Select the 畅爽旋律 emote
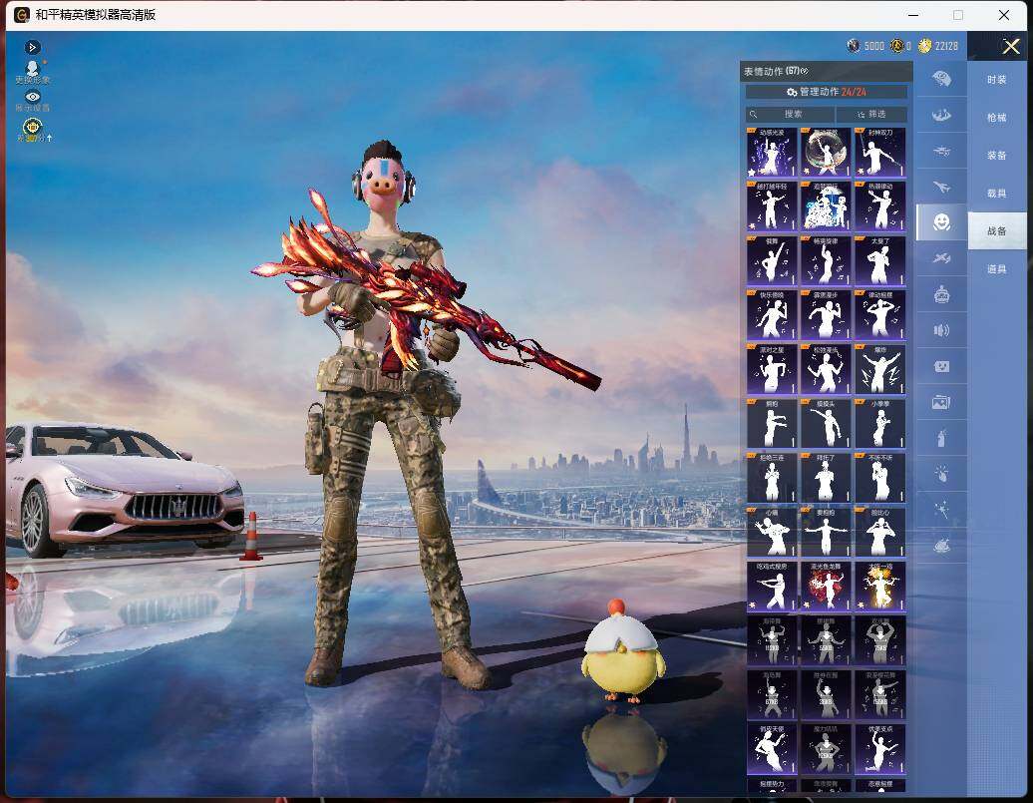1033x803 pixels. [826, 260]
